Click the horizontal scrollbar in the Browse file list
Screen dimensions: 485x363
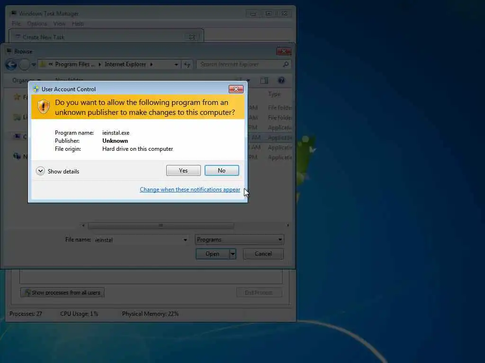[x=161, y=225]
